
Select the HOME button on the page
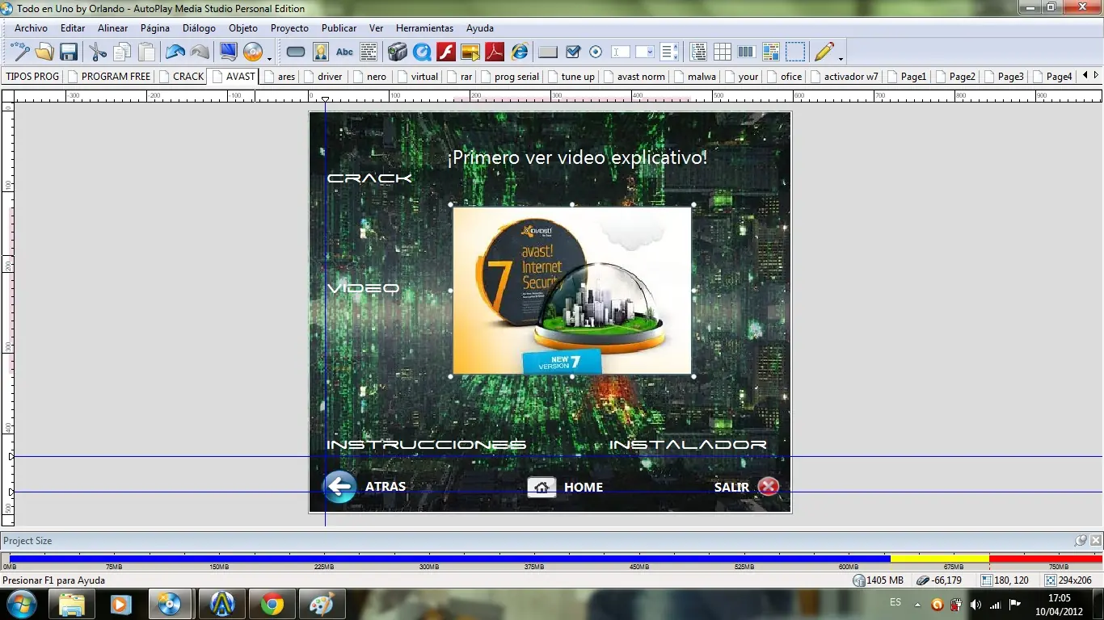pyautogui.click(x=565, y=487)
